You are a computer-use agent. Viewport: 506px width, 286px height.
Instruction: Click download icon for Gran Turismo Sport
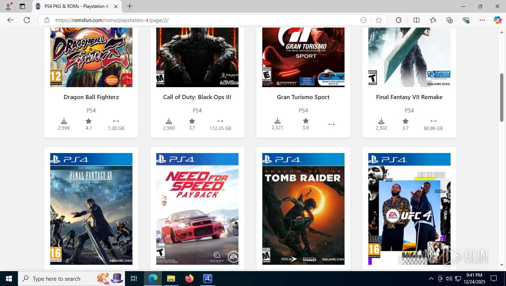click(x=278, y=121)
